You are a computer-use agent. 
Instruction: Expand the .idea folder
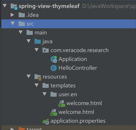(12, 15)
